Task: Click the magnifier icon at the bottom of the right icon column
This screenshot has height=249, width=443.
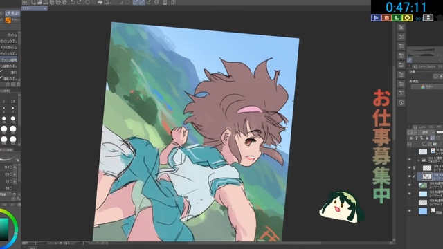Action: pyautogui.click(x=401, y=103)
